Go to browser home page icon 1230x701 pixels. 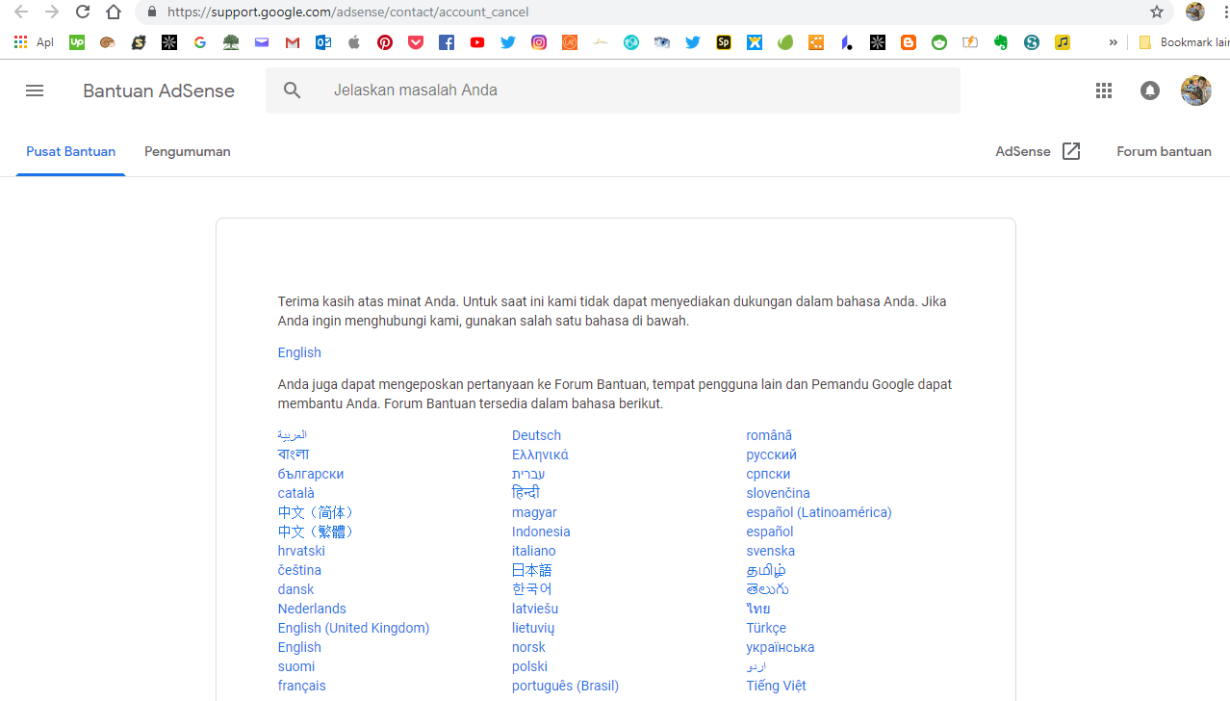click(114, 13)
